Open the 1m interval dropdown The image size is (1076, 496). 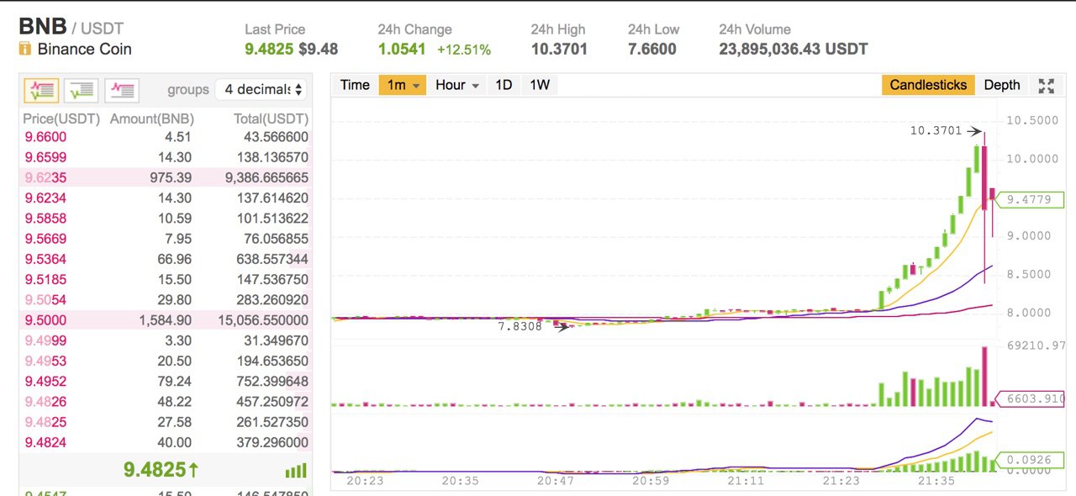coord(403,85)
